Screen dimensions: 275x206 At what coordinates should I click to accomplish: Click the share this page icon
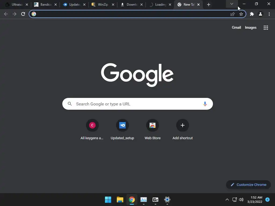(233, 14)
